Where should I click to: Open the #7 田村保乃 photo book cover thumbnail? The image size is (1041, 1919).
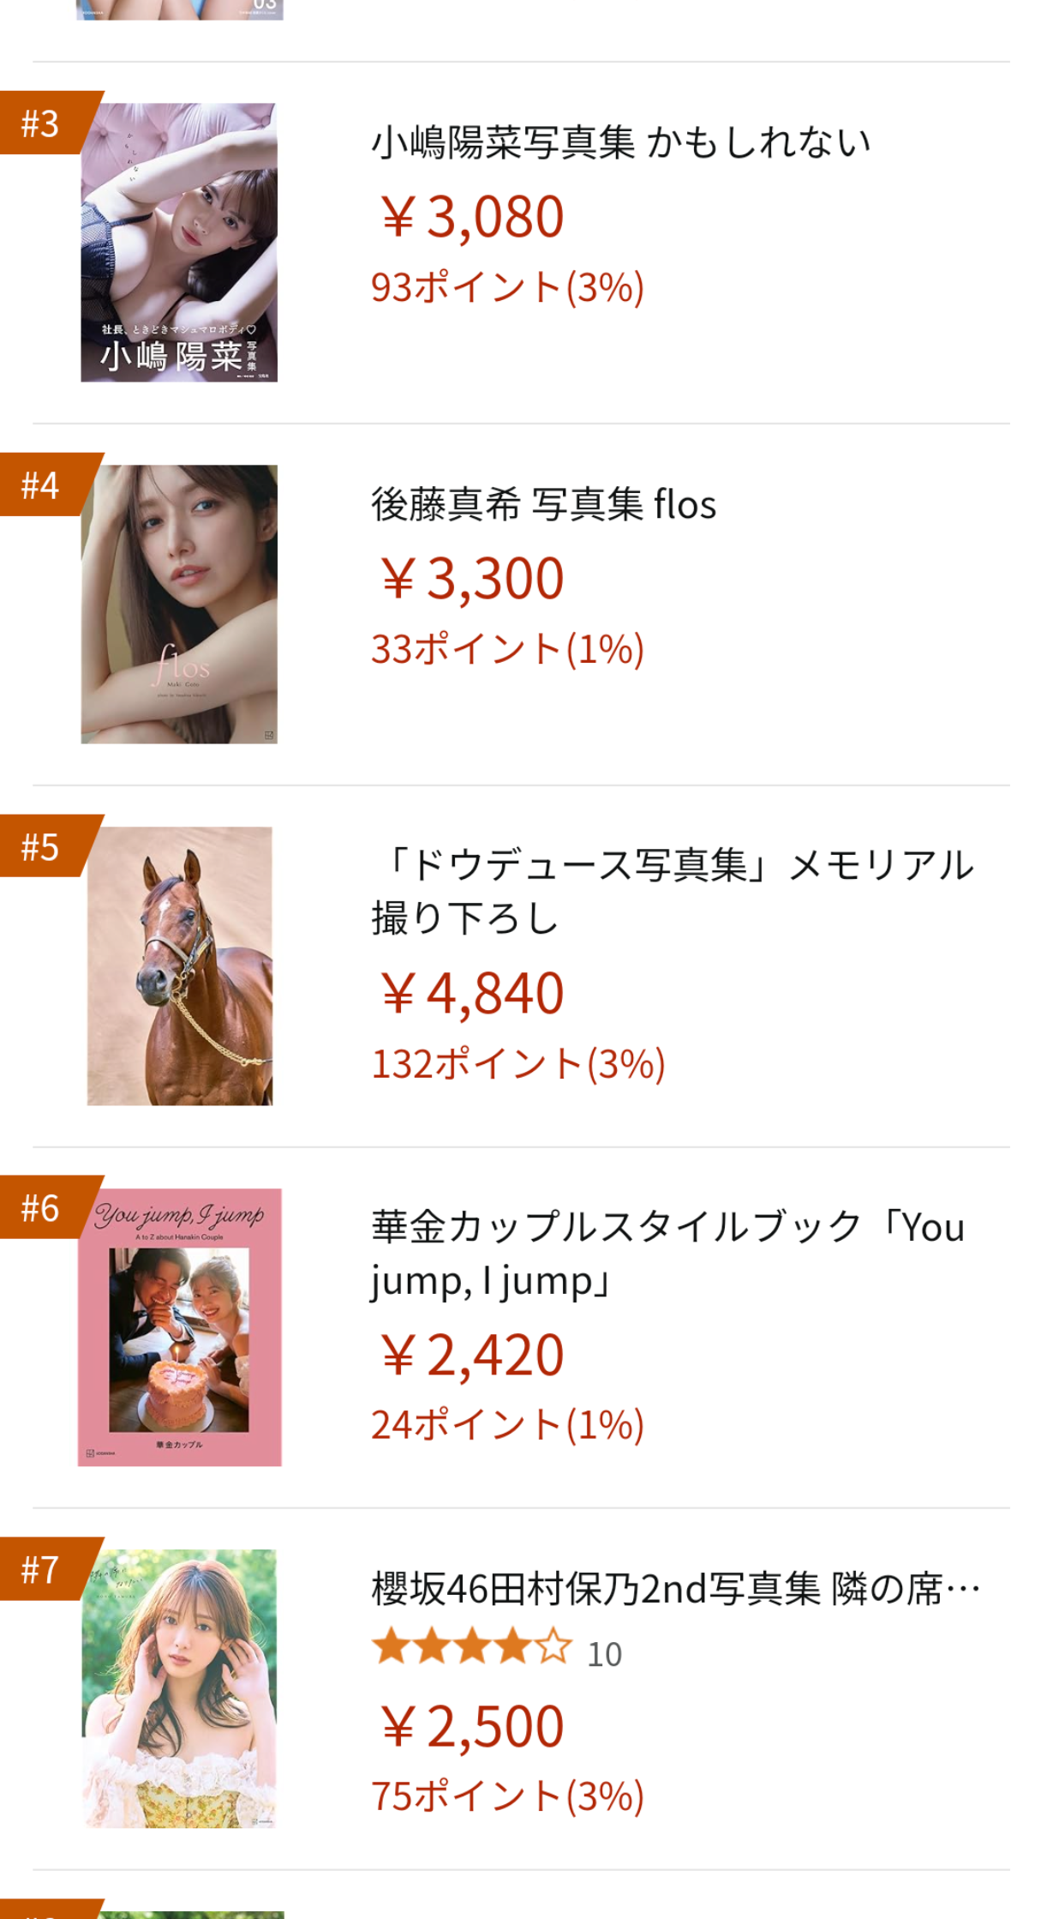179,1689
